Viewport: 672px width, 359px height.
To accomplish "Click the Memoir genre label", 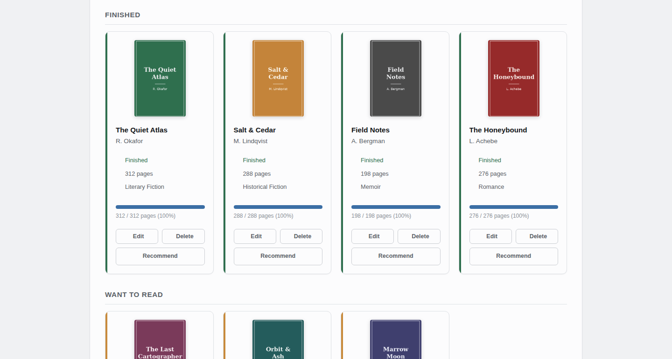I will click(x=371, y=187).
